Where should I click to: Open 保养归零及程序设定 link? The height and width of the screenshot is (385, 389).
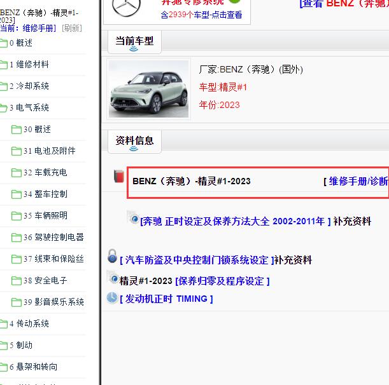[x=222, y=281]
